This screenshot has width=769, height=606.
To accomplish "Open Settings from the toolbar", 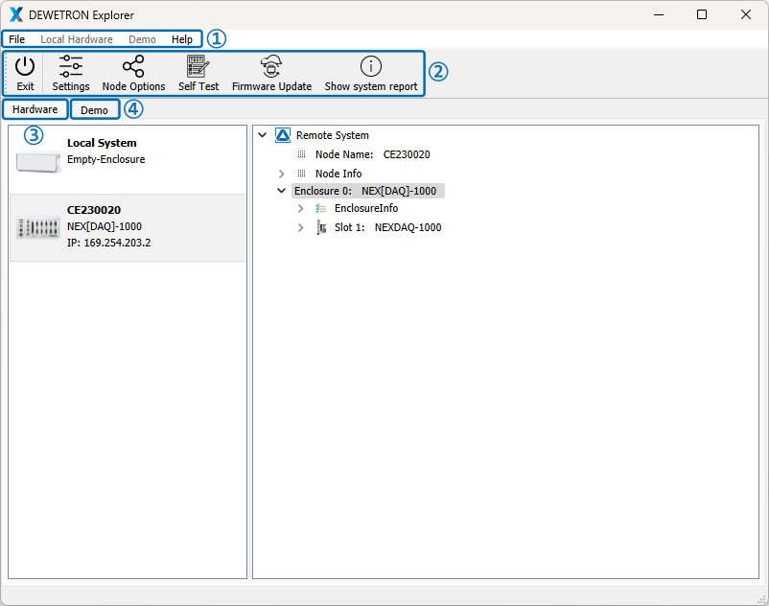I will pyautogui.click(x=71, y=74).
